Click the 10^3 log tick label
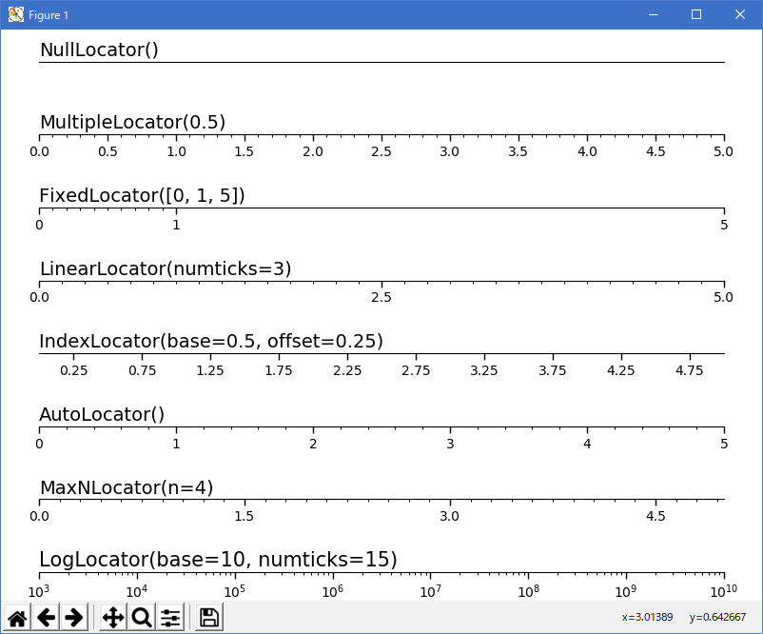 click(39, 591)
